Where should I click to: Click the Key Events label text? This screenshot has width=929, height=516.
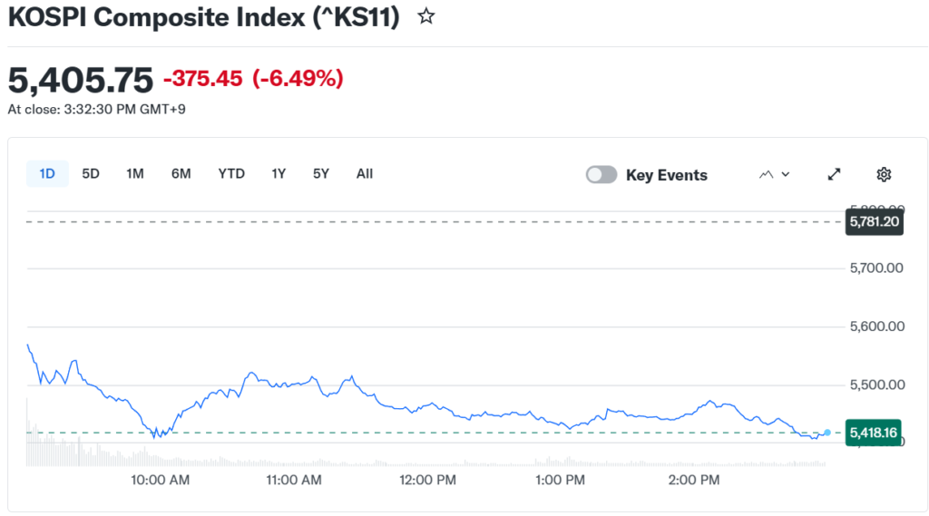click(666, 175)
